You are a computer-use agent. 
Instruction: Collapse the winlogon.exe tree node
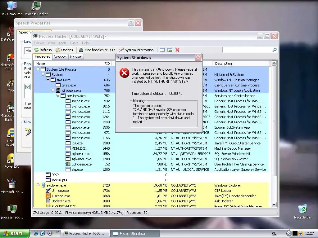(x=53, y=90)
